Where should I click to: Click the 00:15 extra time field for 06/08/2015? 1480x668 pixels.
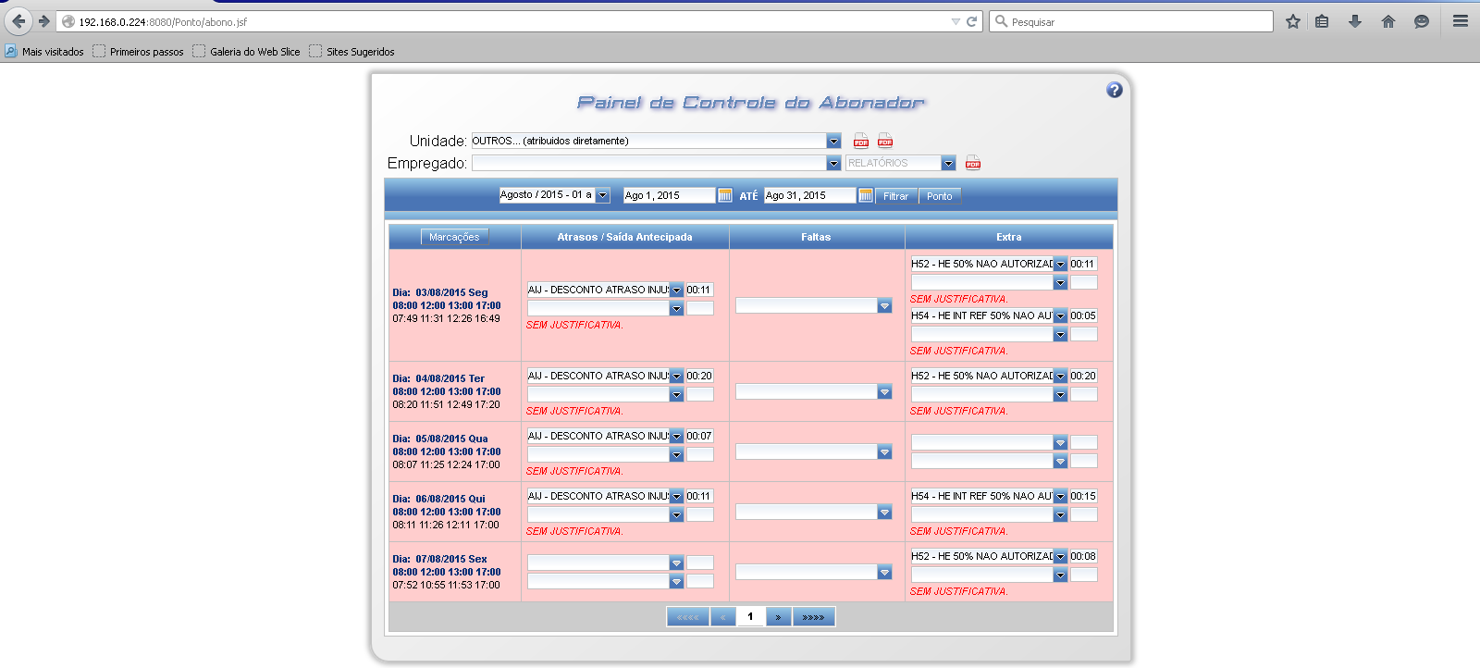click(x=1083, y=496)
